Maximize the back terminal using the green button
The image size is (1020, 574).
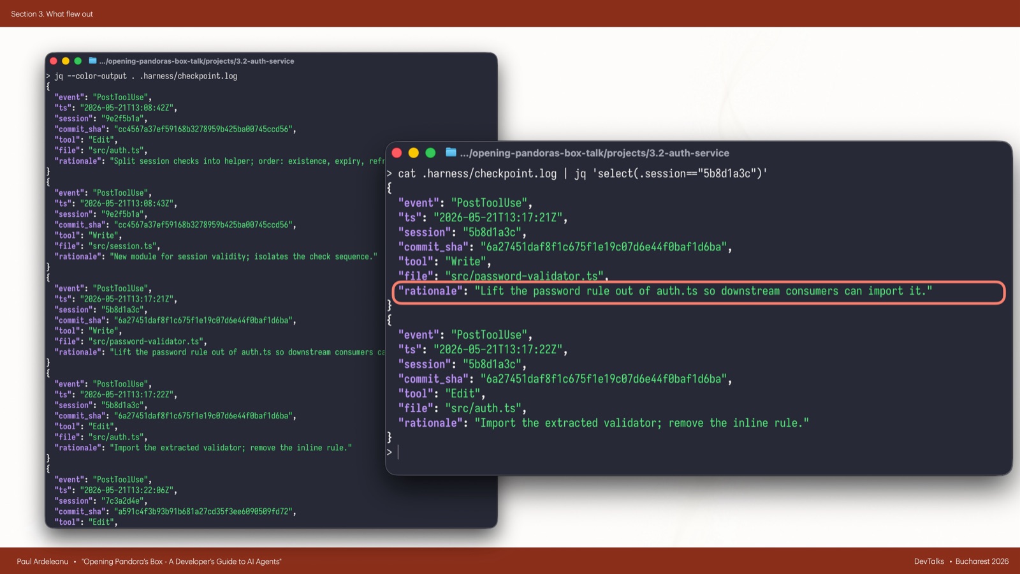point(78,61)
